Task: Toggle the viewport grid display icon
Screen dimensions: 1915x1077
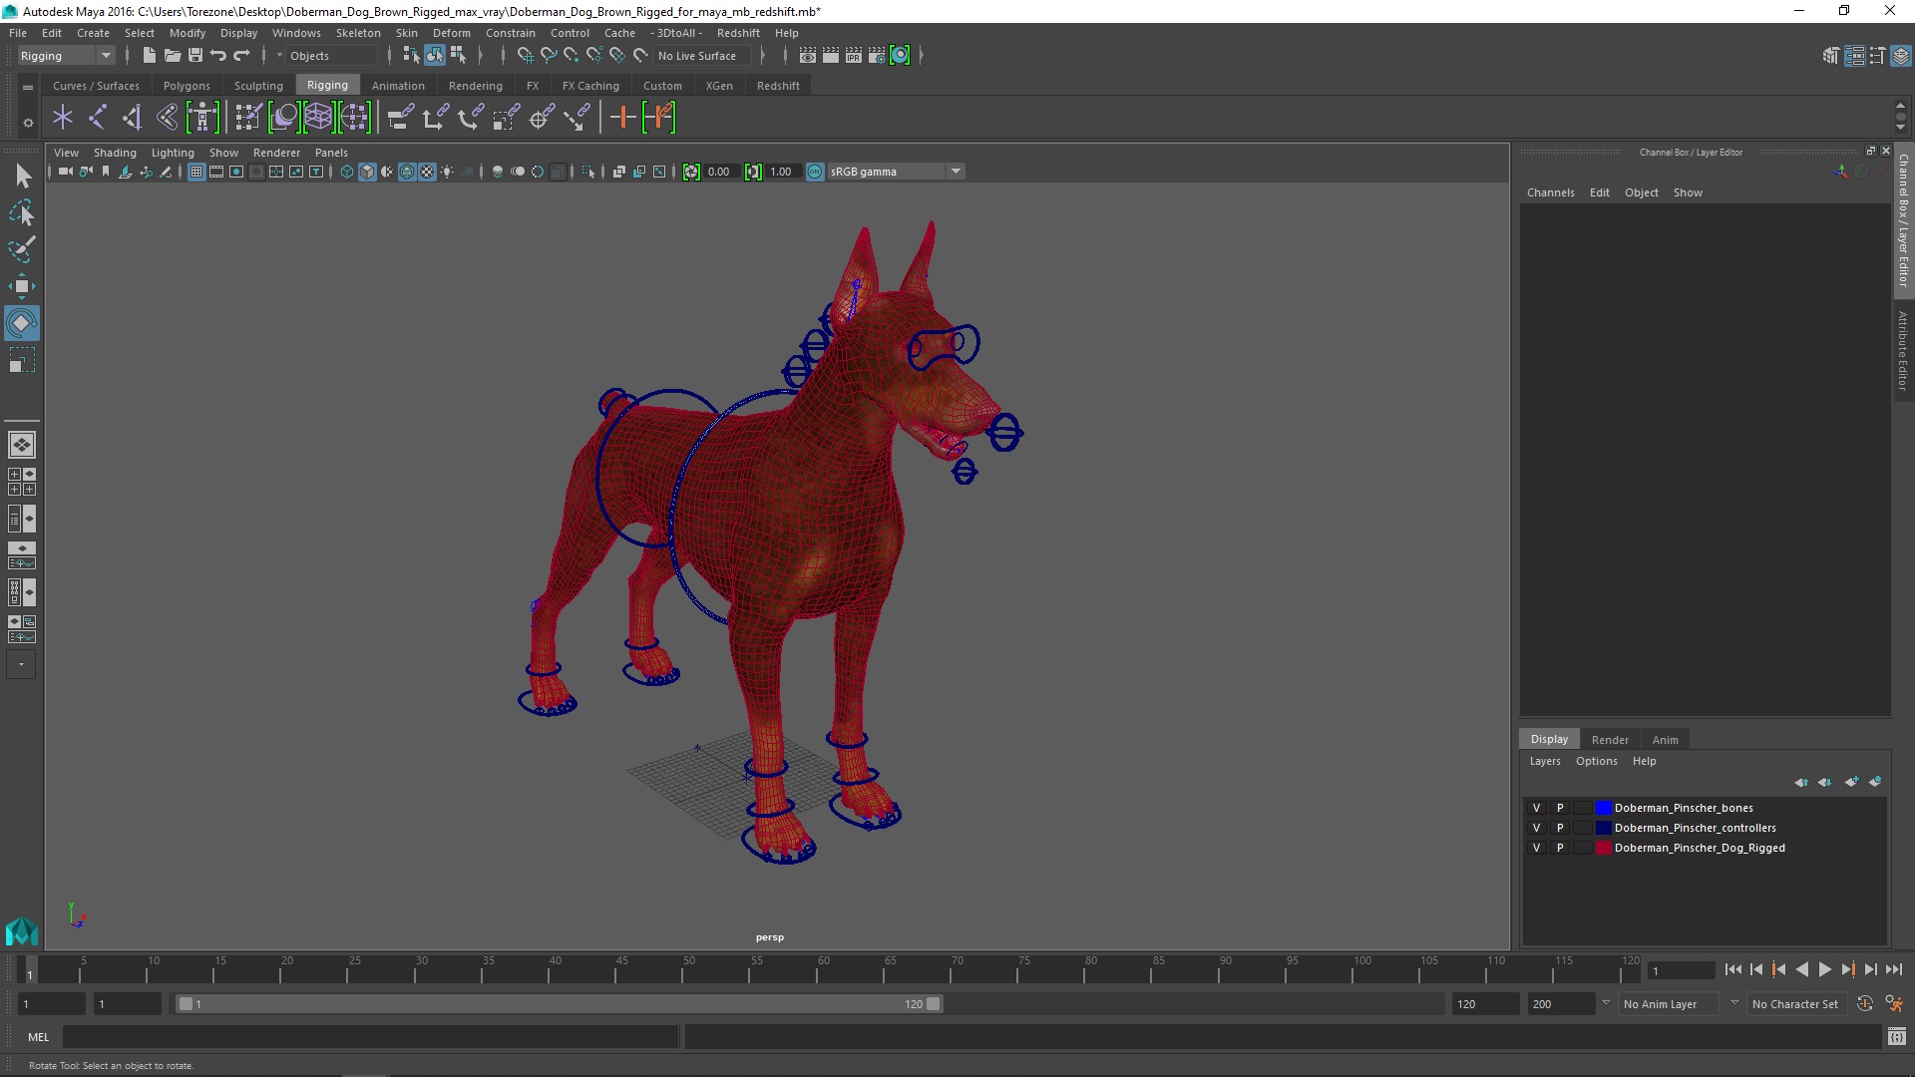Action: [196, 172]
